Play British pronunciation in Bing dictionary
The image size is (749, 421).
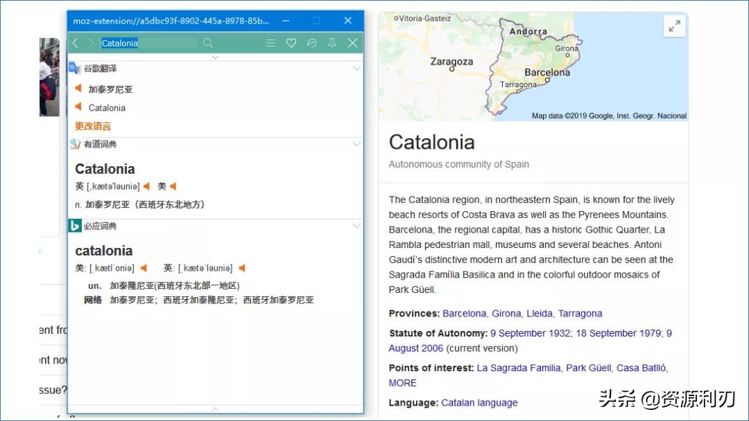point(242,268)
